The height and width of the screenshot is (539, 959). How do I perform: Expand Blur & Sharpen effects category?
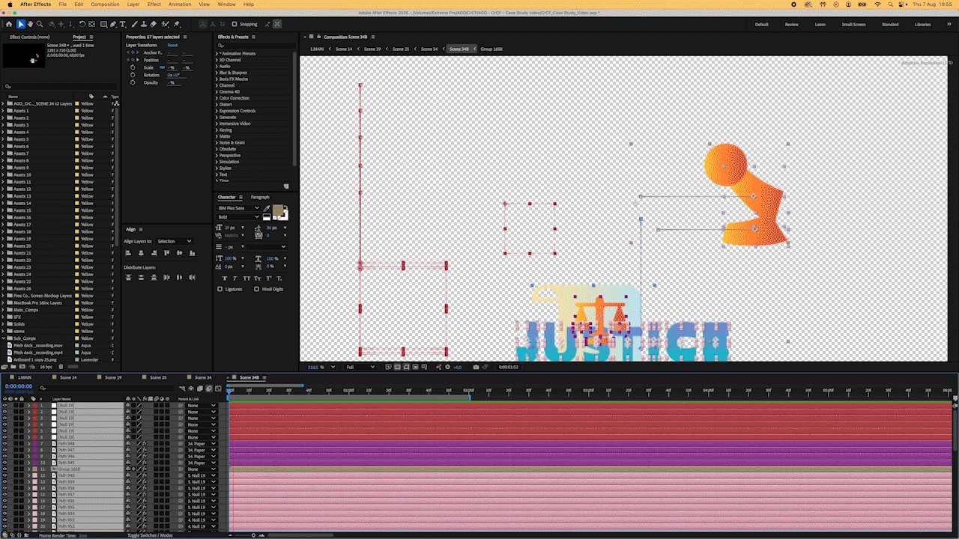tap(217, 73)
